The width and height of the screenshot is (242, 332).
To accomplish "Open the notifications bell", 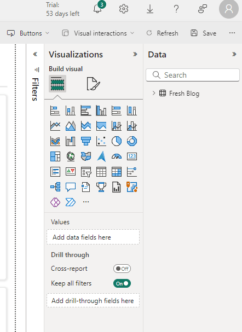I will (x=98, y=8).
